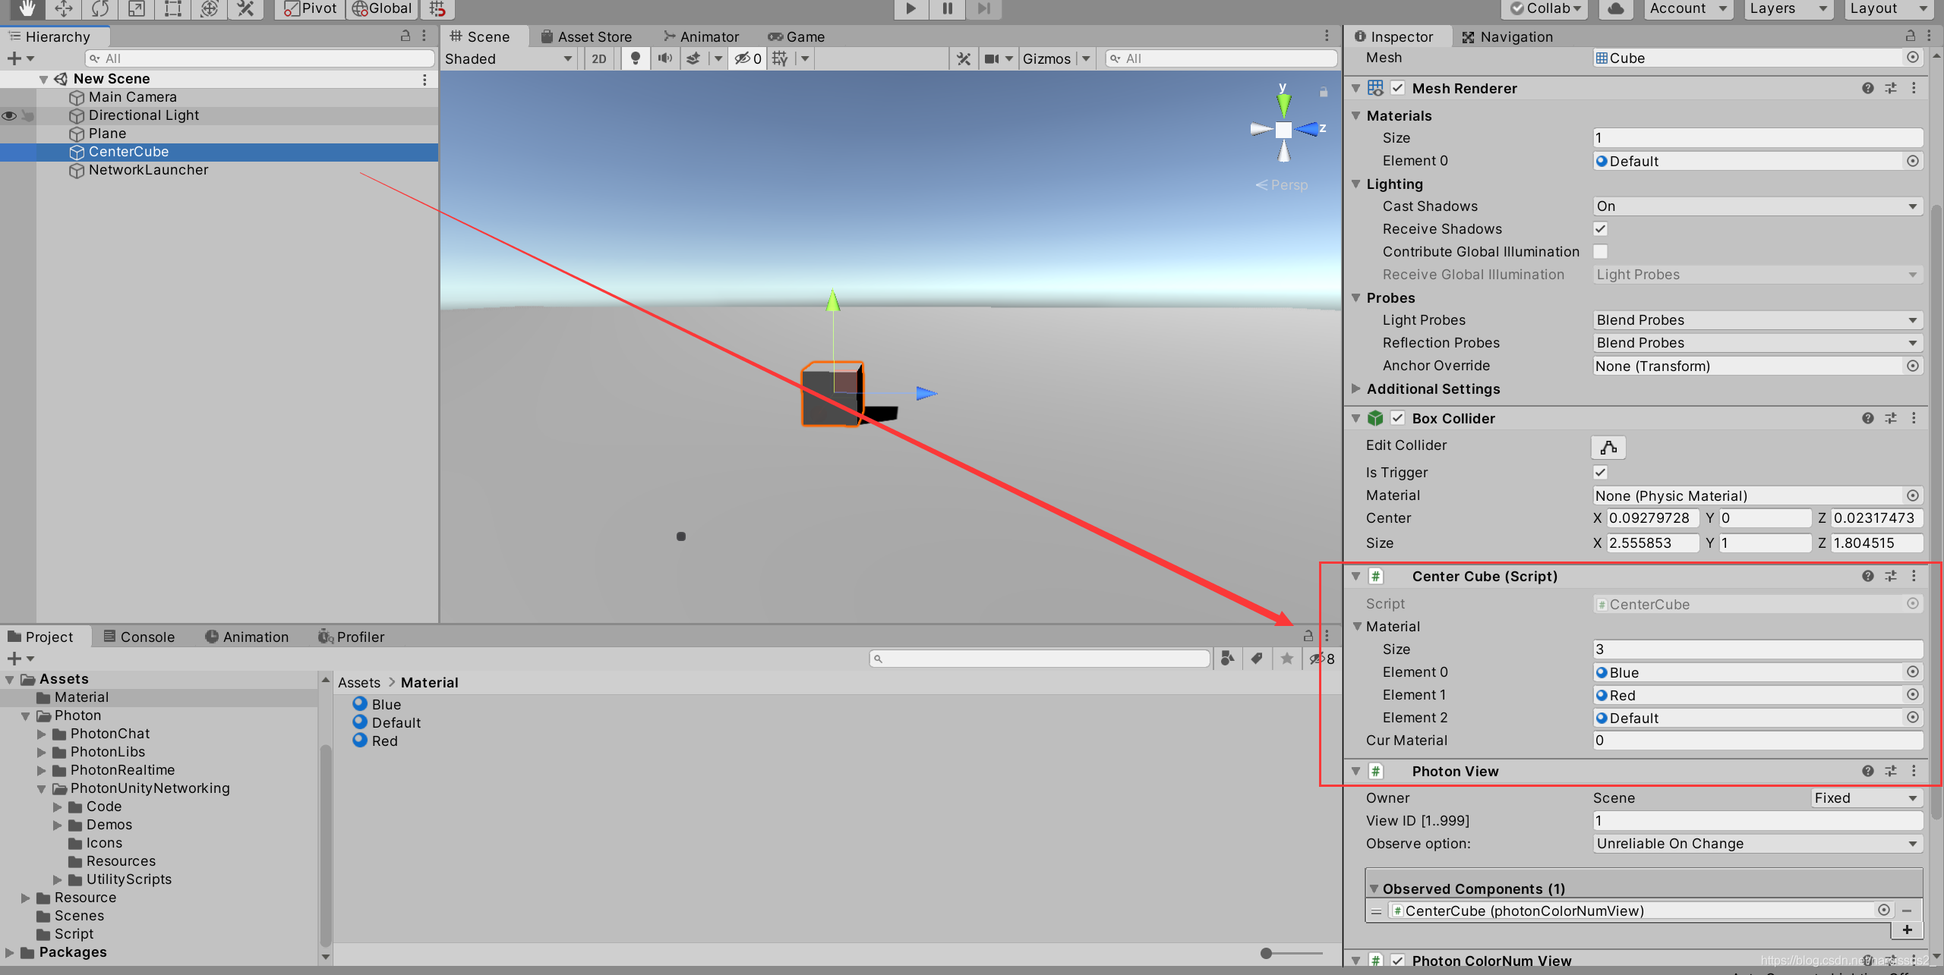Toggle scene lighting bulb icon

pos(636,58)
